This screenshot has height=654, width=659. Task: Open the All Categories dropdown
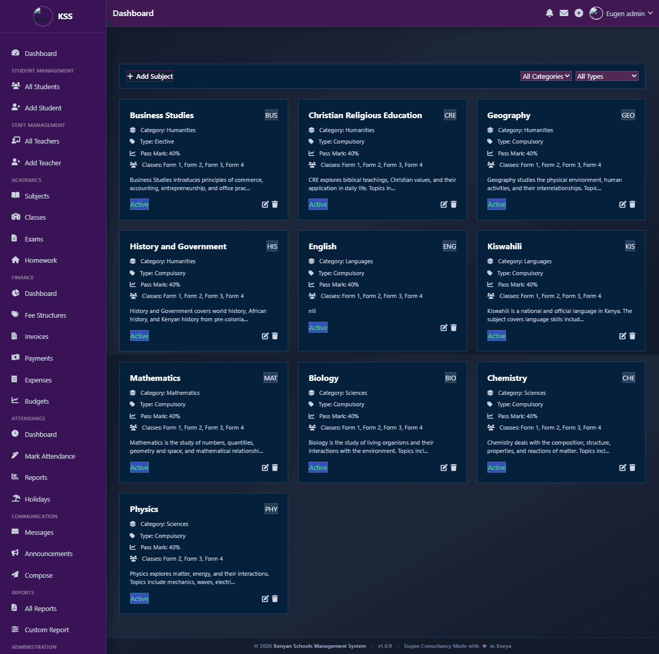(546, 76)
